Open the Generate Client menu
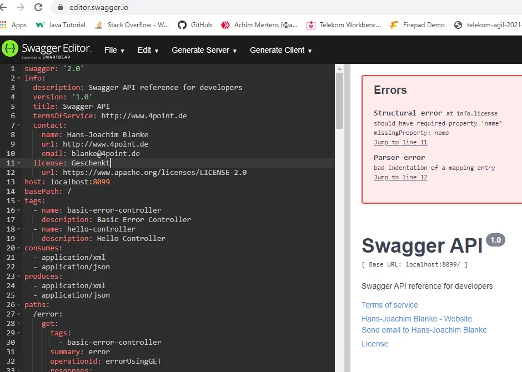Screen dimensions: 522x372 coord(280,50)
